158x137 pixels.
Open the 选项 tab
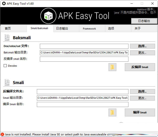pyautogui.click(x=118, y=28)
